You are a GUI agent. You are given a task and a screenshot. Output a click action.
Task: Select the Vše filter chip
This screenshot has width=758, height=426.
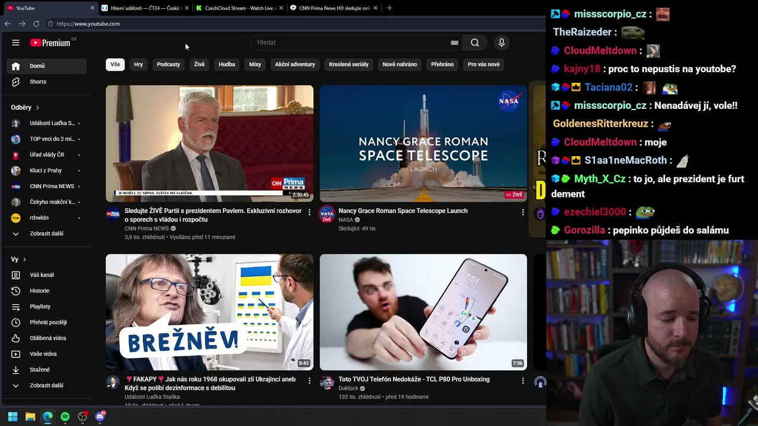[115, 64]
